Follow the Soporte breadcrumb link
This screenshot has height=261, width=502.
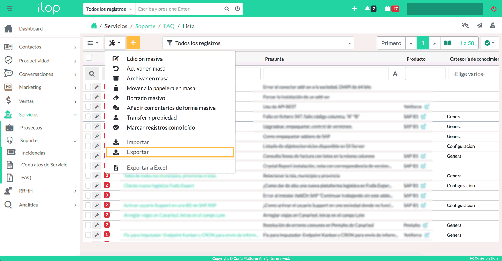[145, 26]
